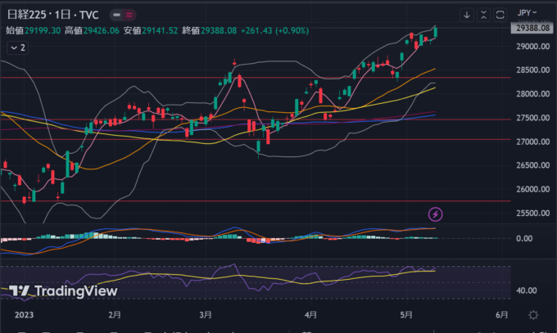Image resolution: width=557 pixels, height=333 pixels.
Task: Click the TradingView logo
Action: [x=64, y=290]
